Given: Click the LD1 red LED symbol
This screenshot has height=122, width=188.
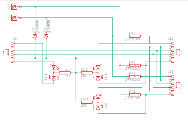Looking at the screenshot, I should point(54,67).
